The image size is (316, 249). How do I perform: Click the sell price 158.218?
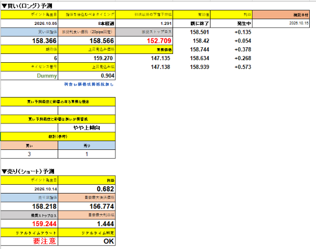[29, 206]
